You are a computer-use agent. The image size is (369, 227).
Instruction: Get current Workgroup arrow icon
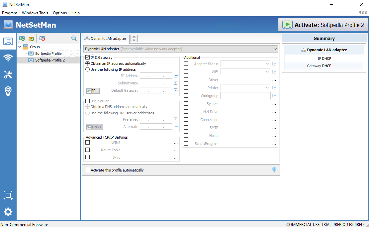point(274,96)
